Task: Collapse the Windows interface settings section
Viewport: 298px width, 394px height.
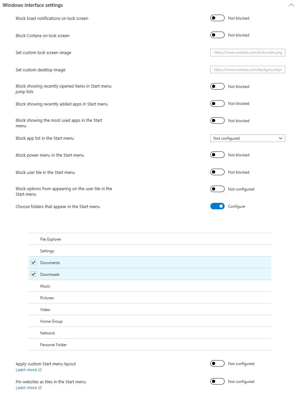Action: [x=291, y=5]
